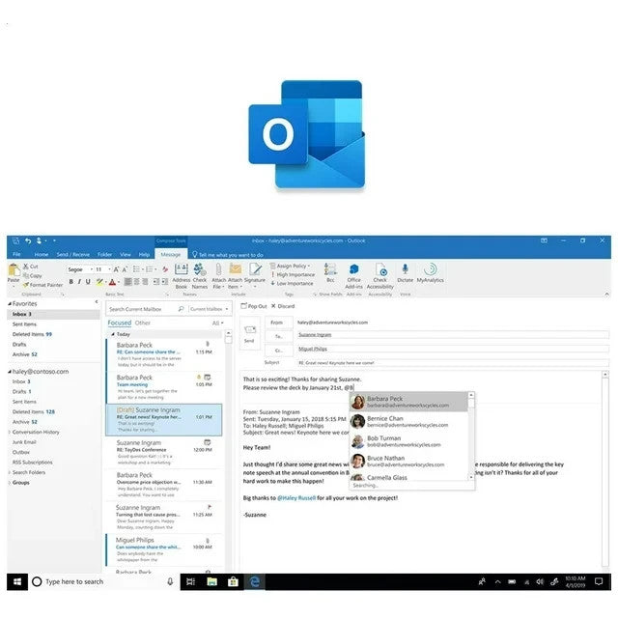
Task: Click the Check Names icon
Action: coord(200,272)
